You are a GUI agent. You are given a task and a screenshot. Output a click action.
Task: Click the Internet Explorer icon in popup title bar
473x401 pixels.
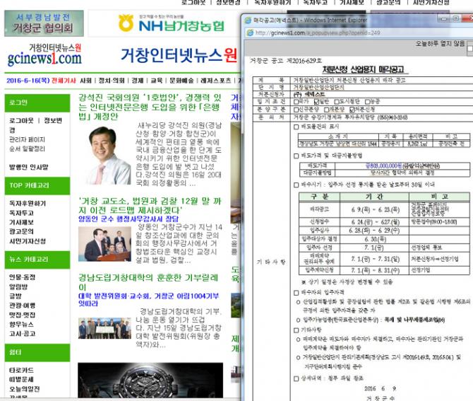[249, 21]
